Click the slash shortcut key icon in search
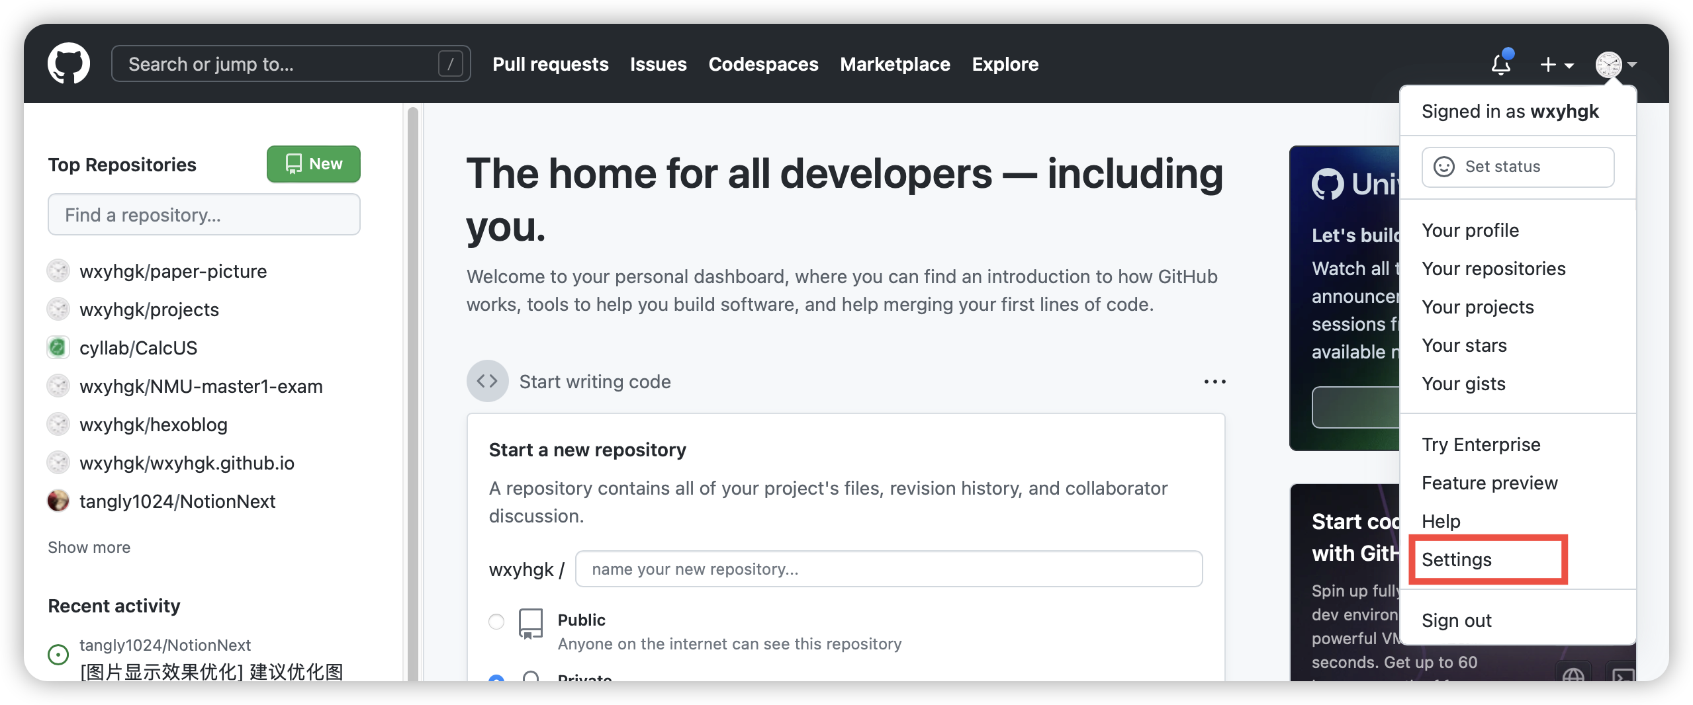This screenshot has width=1693, height=705. 450,64
